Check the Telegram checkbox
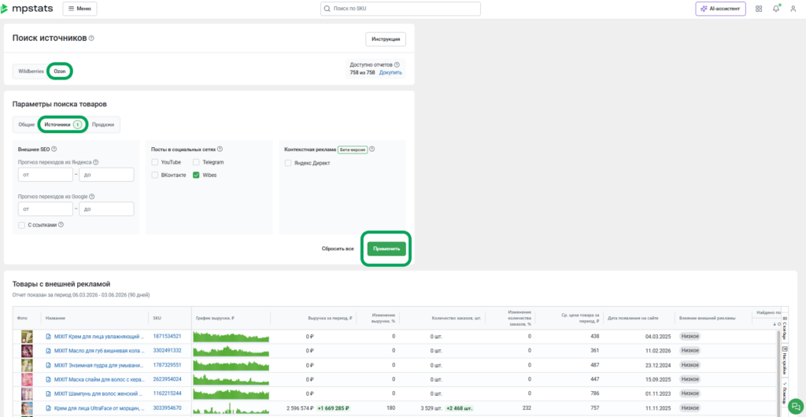The width and height of the screenshot is (806, 417). click(196, 162)
